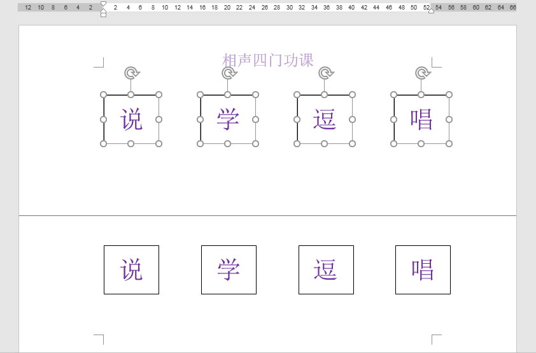Viewport: 536px width, 353px height.
Task: Click the top-left corner handle of selected 学 box
Action: [201, 95]
